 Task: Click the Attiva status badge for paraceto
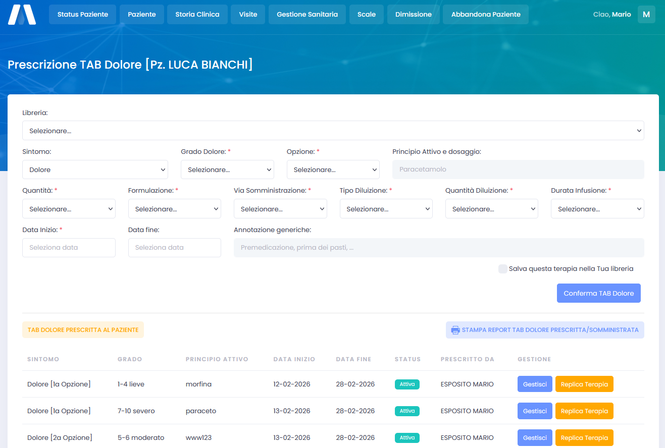407,411
